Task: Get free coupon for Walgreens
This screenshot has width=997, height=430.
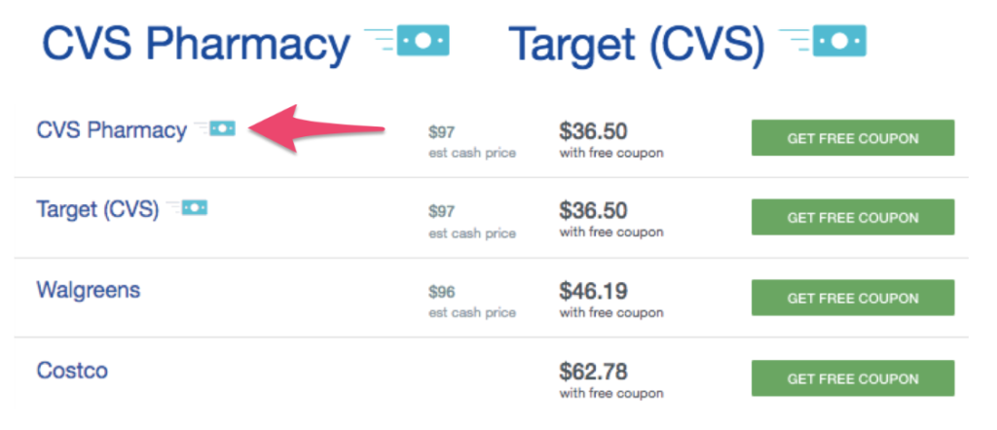Action: coord(853,298)
